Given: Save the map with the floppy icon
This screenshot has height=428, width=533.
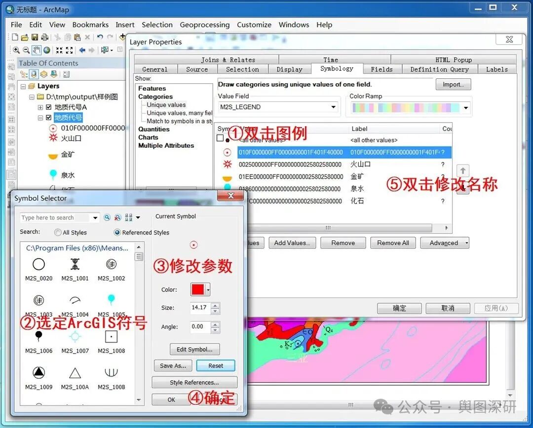Looking at the screenshot, I should point(35,37).
